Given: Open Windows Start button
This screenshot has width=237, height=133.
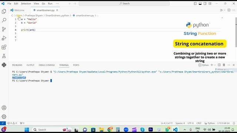Looking at the screenshot, I should coord(27,130).
